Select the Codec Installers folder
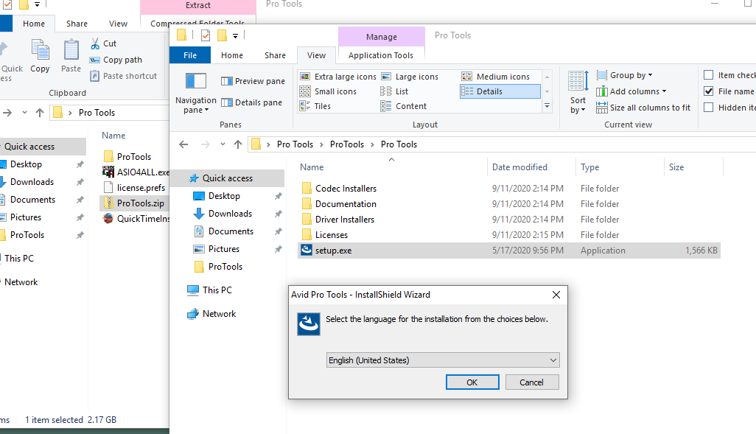This screenshot has height=434, width=756. click(346, 189)
